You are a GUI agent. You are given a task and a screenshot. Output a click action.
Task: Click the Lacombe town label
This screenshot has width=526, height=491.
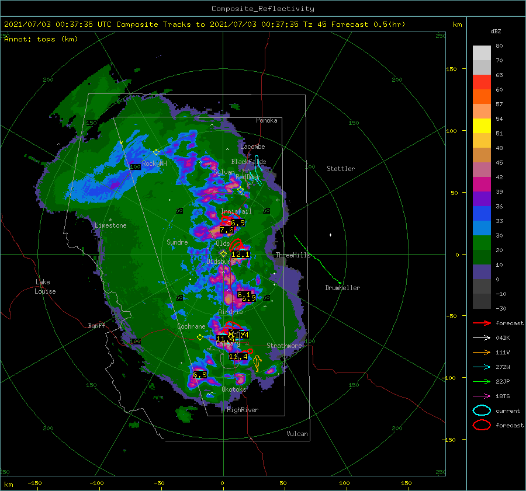(x=252, y=147)
